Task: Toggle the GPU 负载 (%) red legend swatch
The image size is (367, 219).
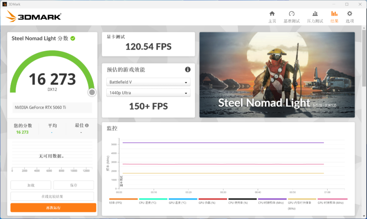Action: coord(213,199)
